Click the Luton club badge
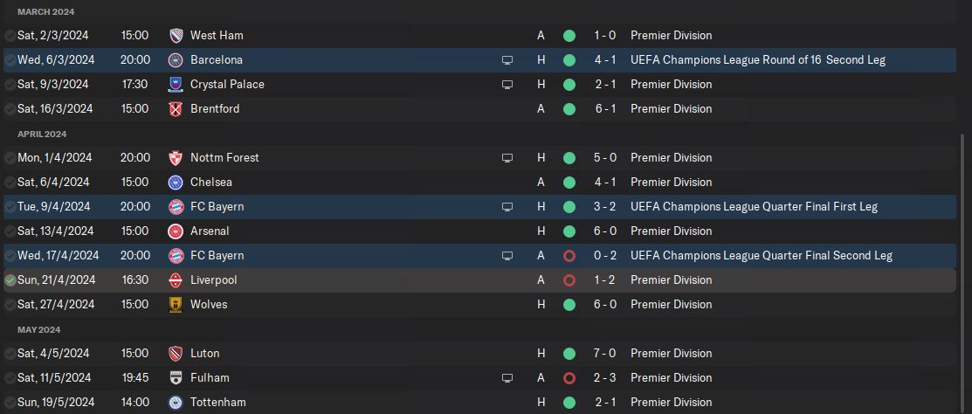The width and height of the screenshot is (972, 414). [176, 354]
